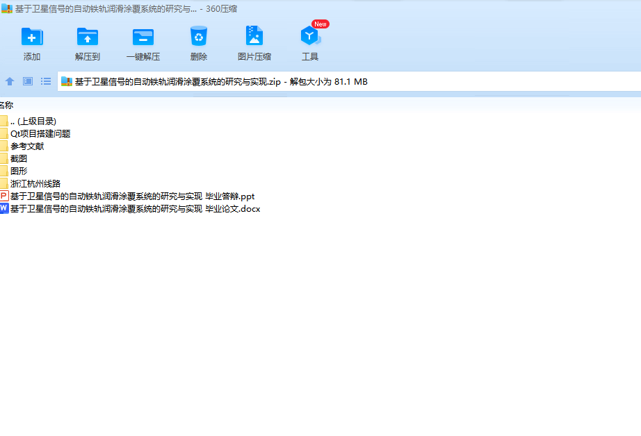Screen dimensions: 641x436
Task: Click the folder icon beside 参考文献
Action: click(4, 146)
